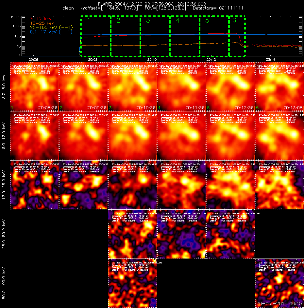304x308 pixels.
Task: Select the 6.0-12.0 keV image for interval 3
Action: tap(132, 136)
